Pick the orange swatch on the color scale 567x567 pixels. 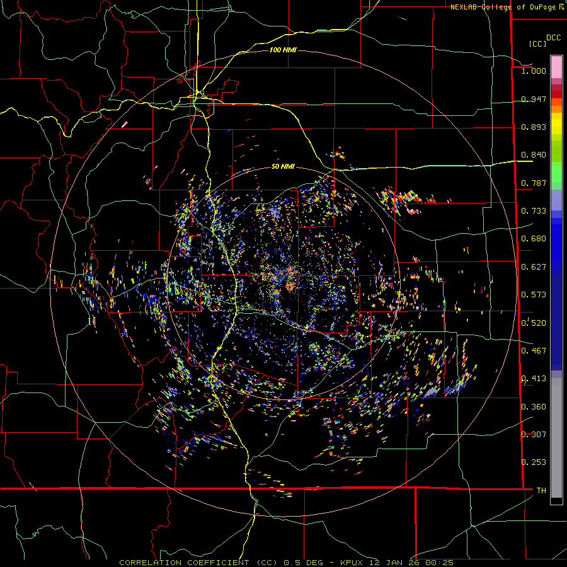pyautogui.click(x=556, y=109)
